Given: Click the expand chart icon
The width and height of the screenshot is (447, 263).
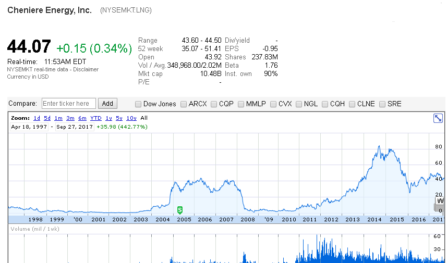Looking at the screenshot, I should point(438,118).
